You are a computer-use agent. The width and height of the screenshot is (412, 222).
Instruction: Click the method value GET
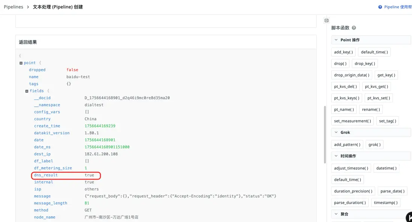(x=88, y=210)
